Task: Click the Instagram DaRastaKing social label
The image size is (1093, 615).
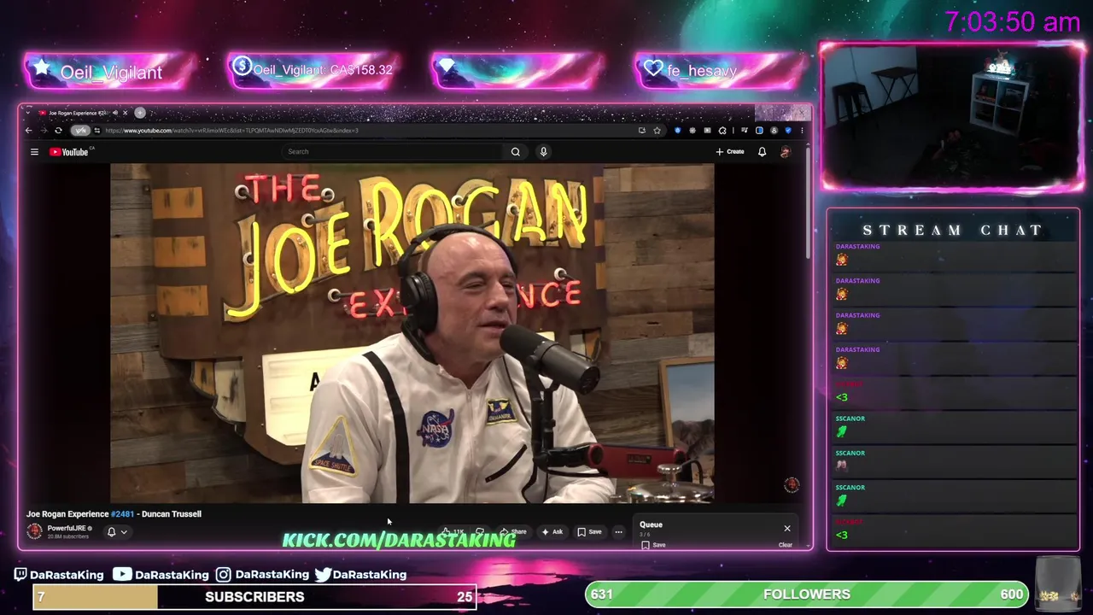Action: pos(262,575)
